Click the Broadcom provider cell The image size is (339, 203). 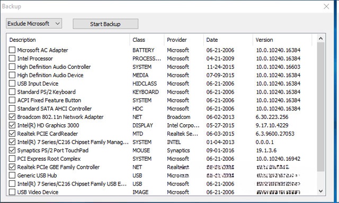179,117
